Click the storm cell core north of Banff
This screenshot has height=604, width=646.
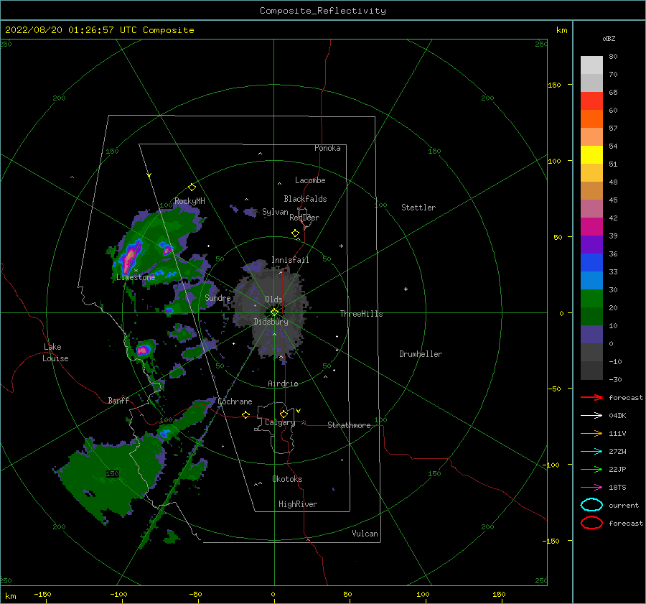[143, 350]
